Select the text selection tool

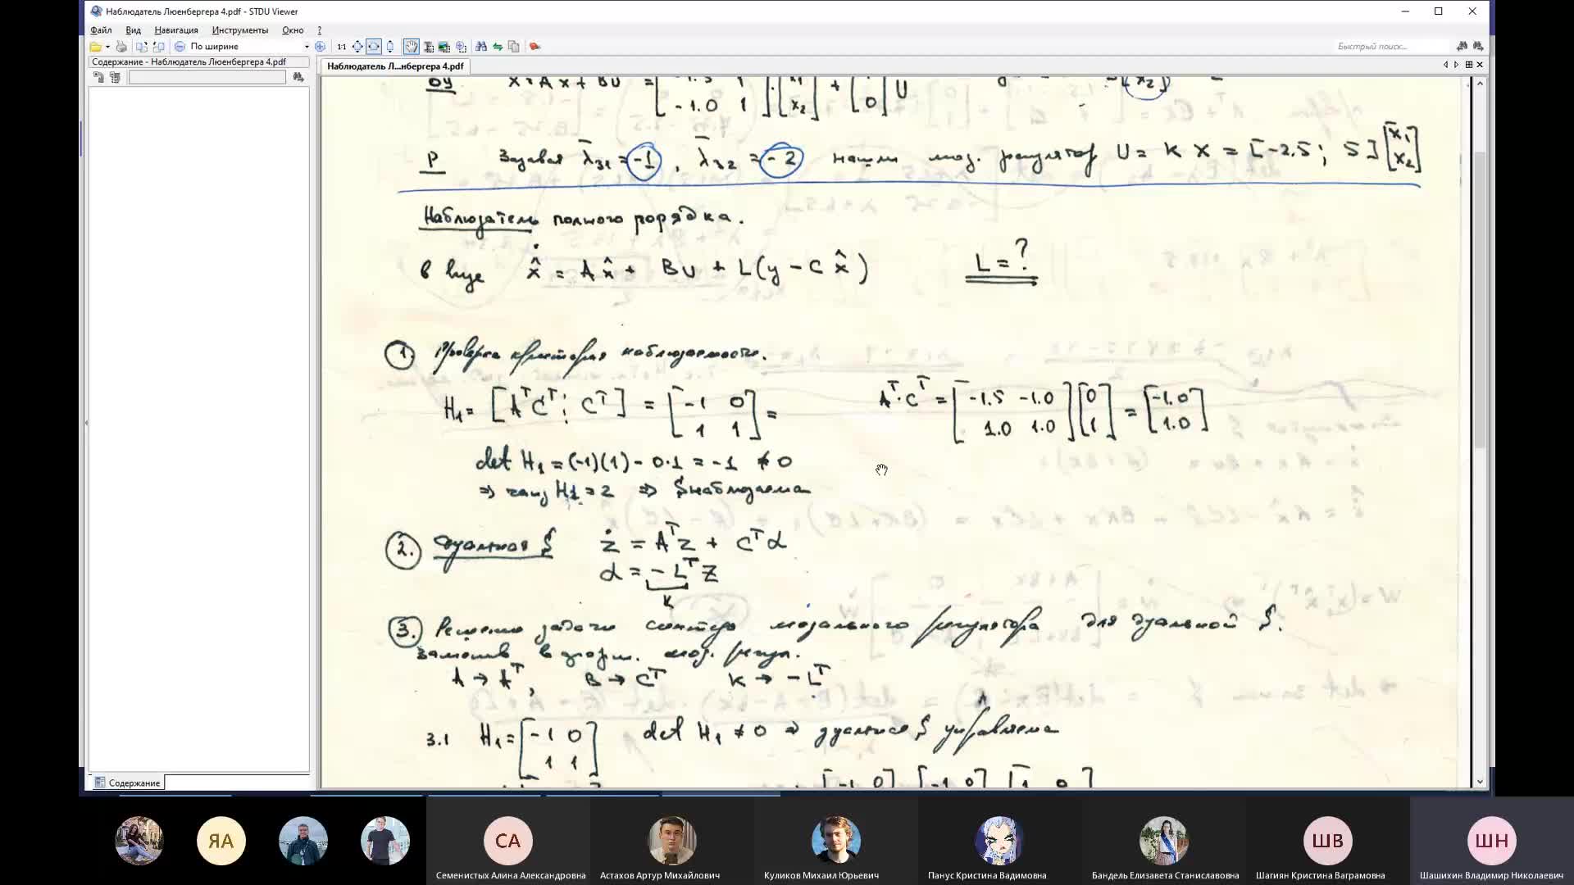428,47
